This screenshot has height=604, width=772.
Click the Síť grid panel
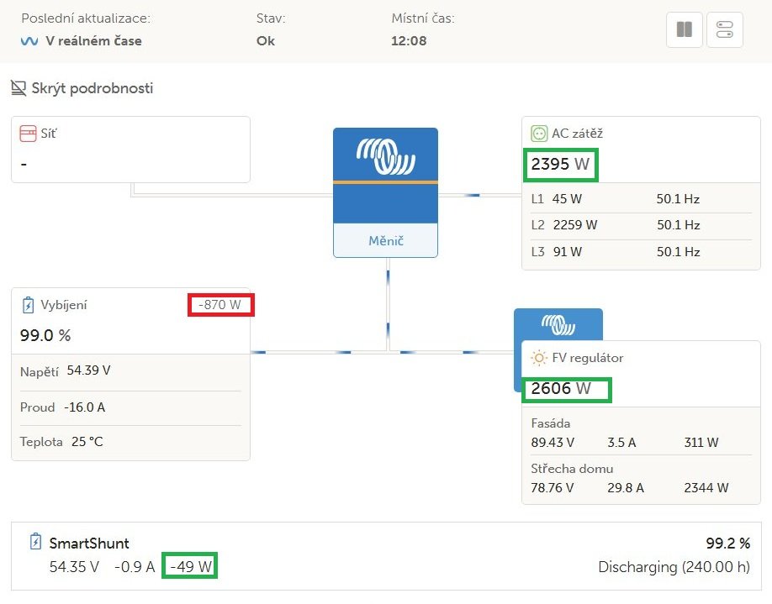(130, 150)
